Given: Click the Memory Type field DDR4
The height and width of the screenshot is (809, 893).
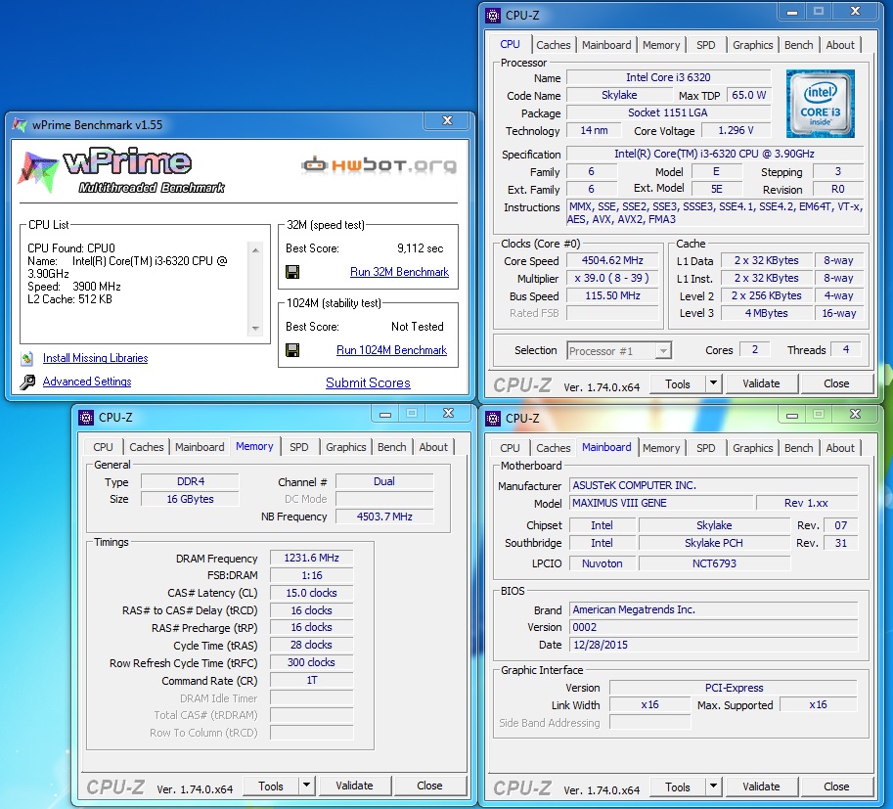Looking at the screenshot, I should click(190, 481).
